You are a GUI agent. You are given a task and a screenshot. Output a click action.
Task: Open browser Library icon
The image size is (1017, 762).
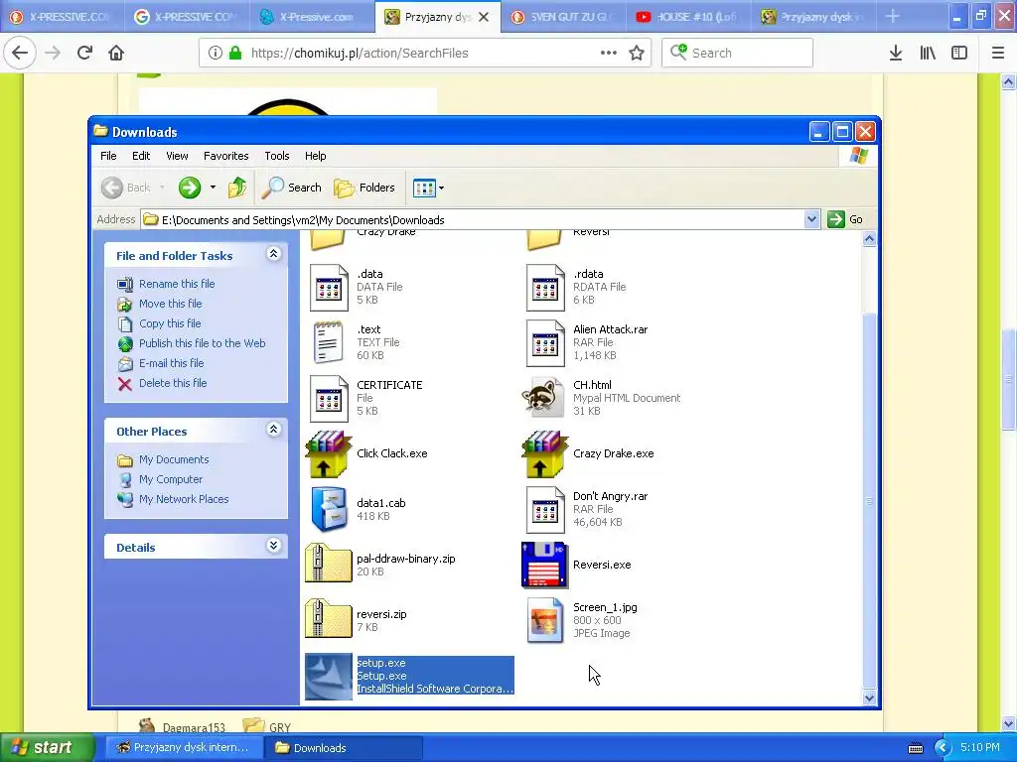point(928,54)
